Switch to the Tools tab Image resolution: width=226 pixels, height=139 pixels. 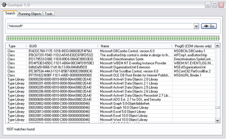[49, 14]
